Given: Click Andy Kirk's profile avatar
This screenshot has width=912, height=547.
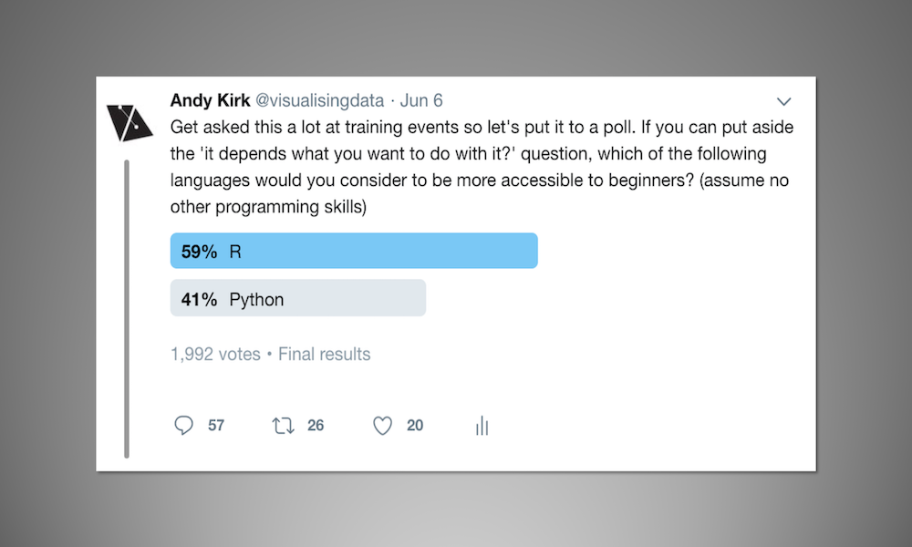Looking at the screenshot, I should pyautogui.click(x=130, y=122).
